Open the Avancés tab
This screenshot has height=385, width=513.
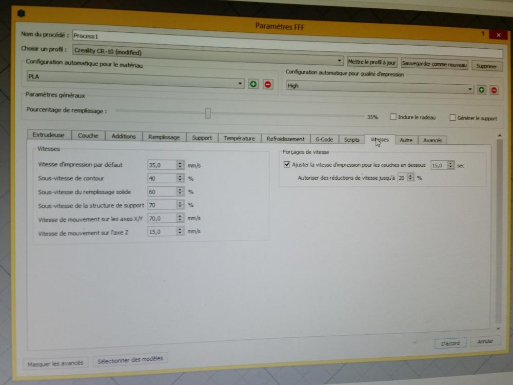coord(432,140)
